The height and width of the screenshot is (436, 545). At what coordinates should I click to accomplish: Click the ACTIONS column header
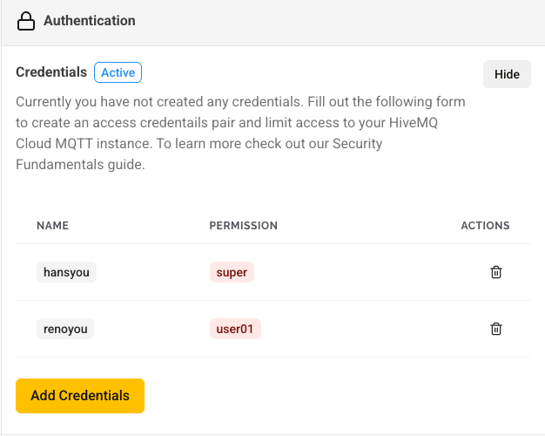pos(485,226)
